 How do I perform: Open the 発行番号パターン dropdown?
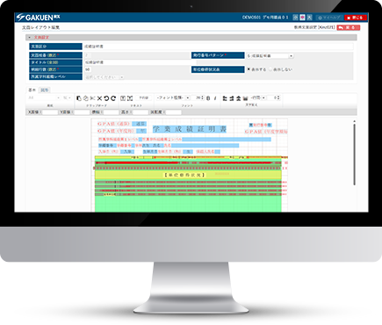(x=270, y=55)
